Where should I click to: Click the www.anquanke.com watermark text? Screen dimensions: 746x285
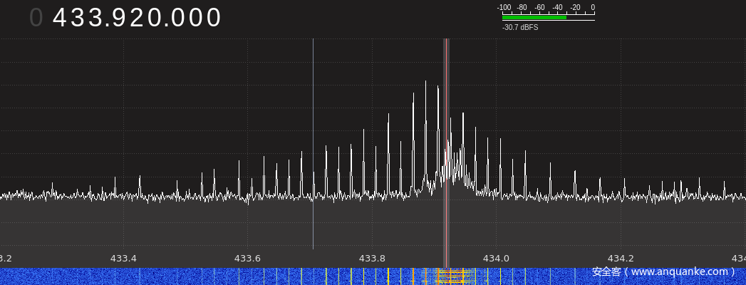663,271
